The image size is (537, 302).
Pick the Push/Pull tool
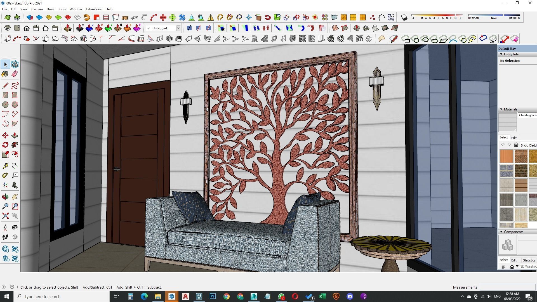(x=15, y=136)
